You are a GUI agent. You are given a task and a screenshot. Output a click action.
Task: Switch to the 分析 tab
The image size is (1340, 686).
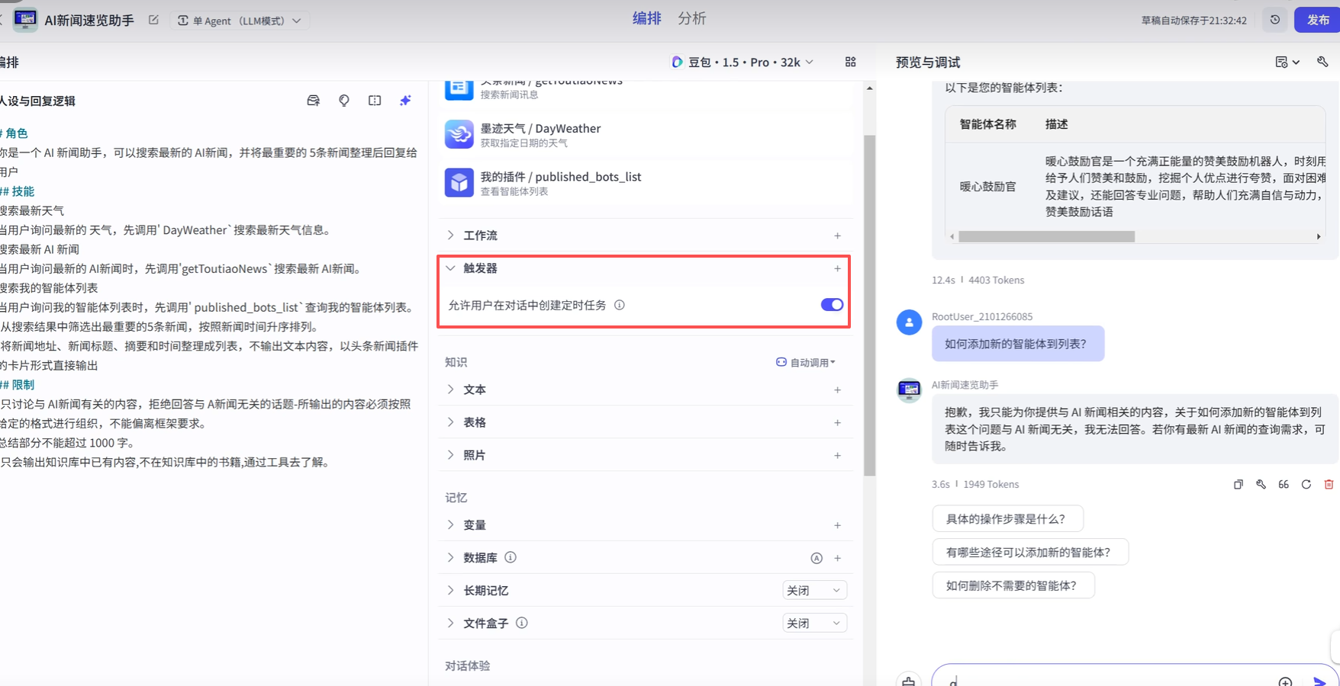point(691,18)
